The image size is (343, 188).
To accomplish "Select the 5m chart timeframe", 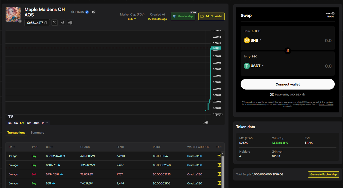I will [22, 123].
